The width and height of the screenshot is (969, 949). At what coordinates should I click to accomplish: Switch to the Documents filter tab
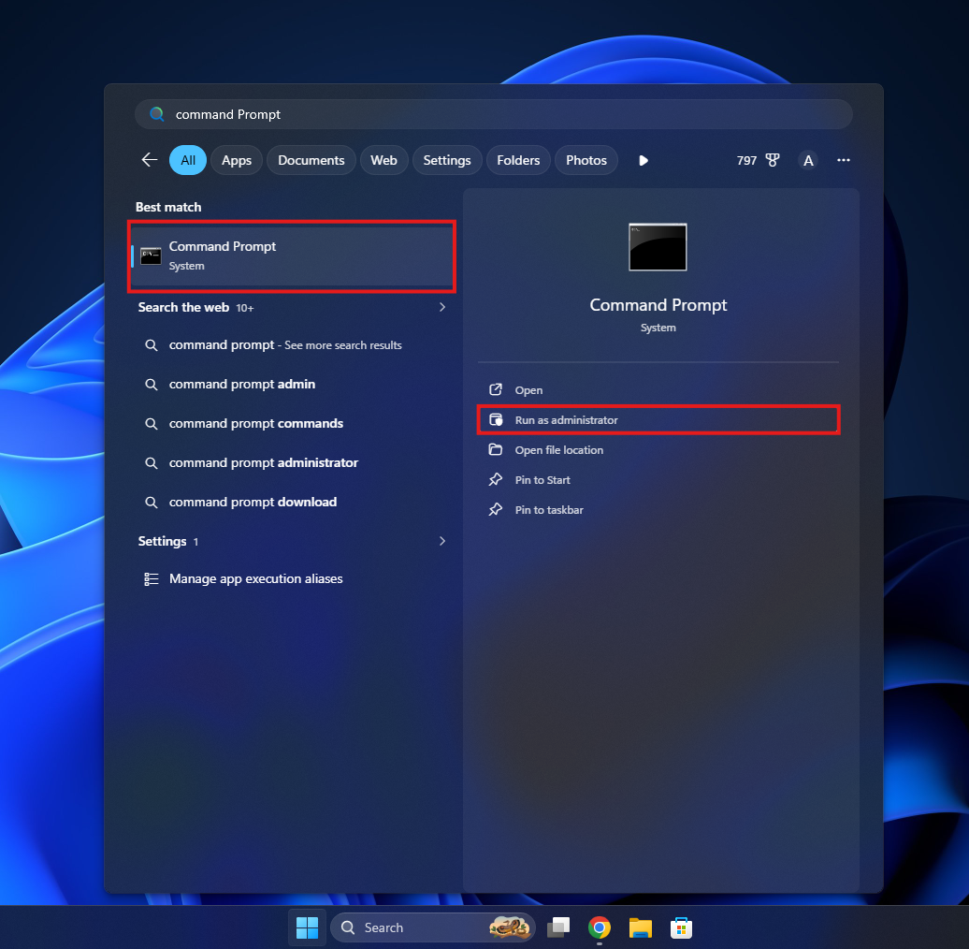click(x=311, y=160)
